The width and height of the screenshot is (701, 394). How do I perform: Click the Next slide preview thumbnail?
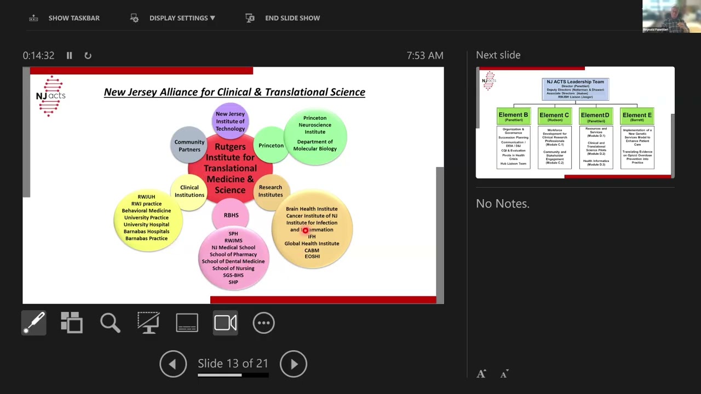pos(575,123)
